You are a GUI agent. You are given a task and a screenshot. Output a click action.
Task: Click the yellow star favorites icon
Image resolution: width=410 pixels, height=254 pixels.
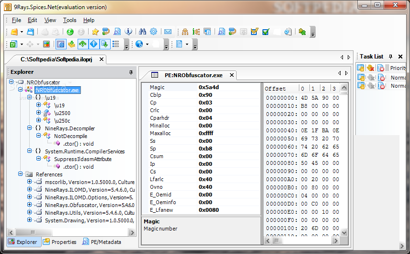pyautogui.click(x=95, y=32)
